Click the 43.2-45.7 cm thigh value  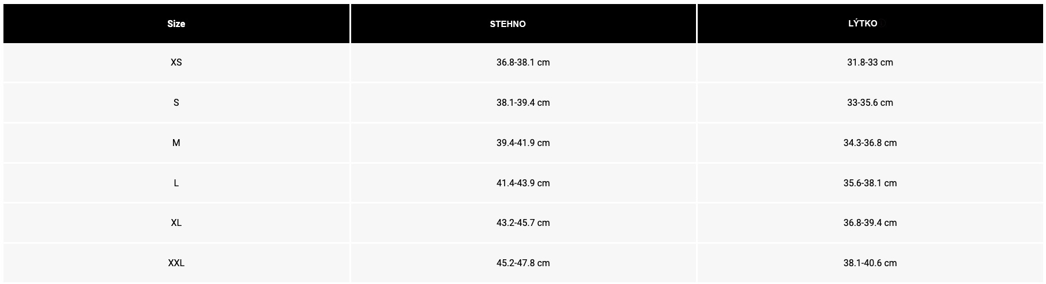click(x=524, y=223)
